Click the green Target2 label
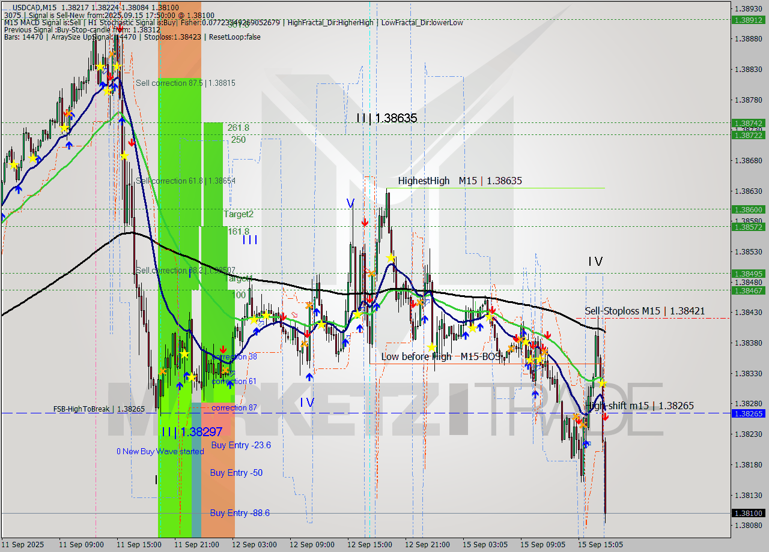The width and height of the screenshot is (769, 552). click(x=238, y=214)
